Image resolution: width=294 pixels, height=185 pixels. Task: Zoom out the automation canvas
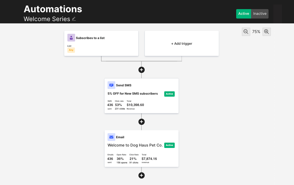click(x=246, y=32)
